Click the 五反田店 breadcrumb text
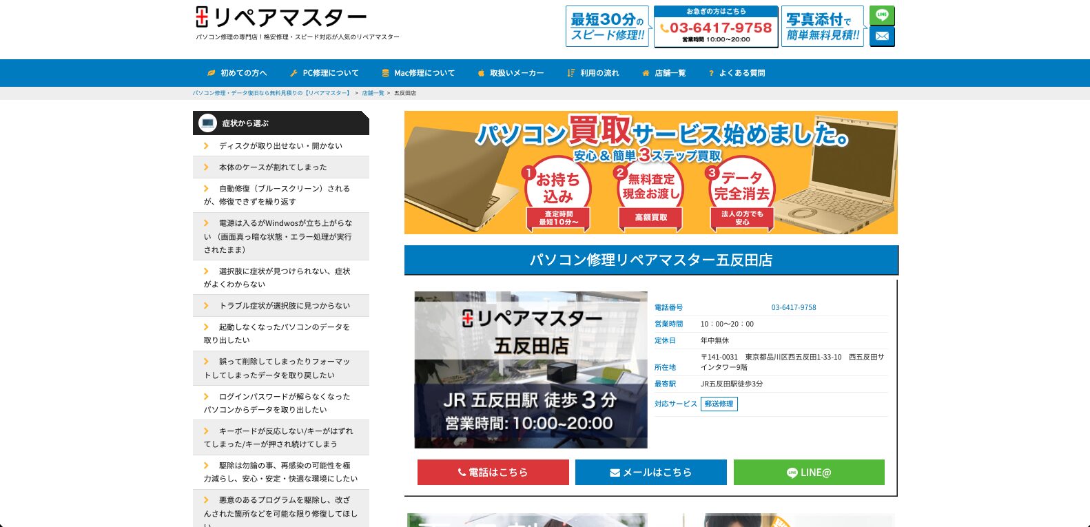 (x=405, y=93)
